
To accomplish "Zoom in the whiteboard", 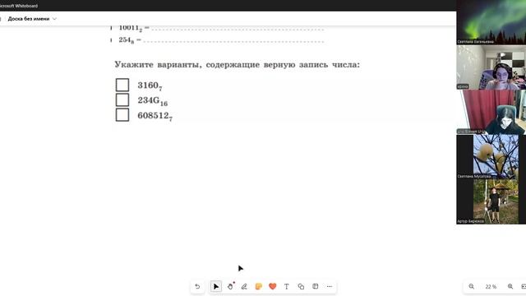I will (510, 287).
